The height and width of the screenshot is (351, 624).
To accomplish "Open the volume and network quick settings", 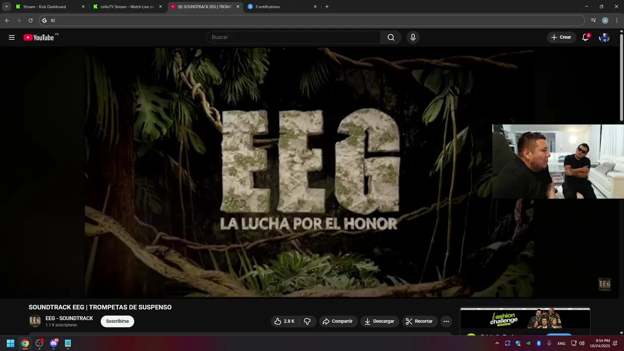I will click(x=578, y=343).
